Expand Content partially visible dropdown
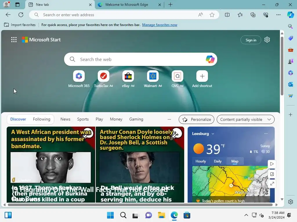 245,119
